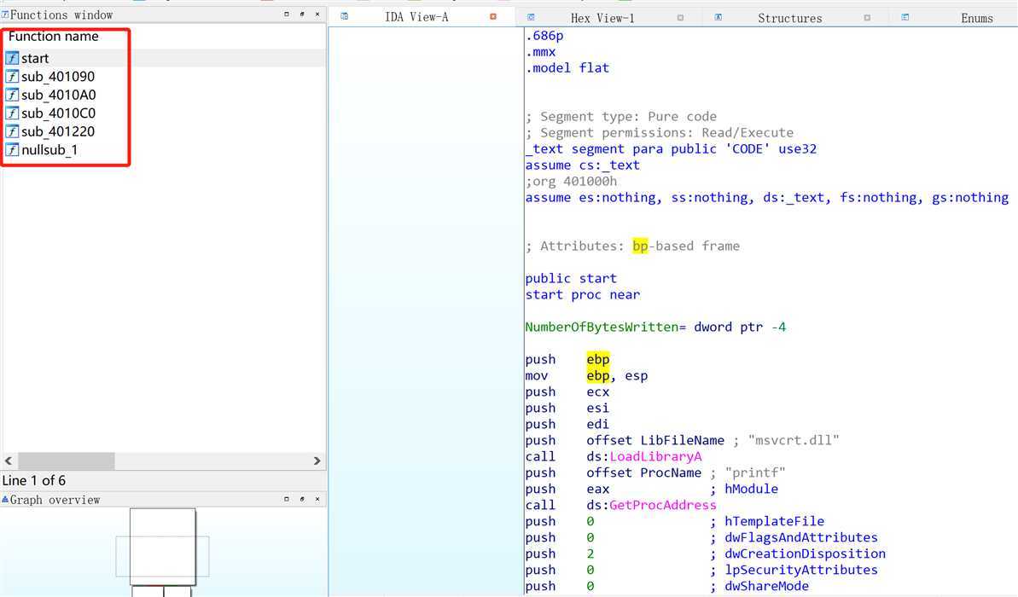
Task: Click the 'push ecx' instruction
Action: pos(567,392)
